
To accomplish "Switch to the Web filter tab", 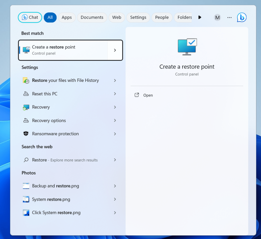I will tap(116, 17).
